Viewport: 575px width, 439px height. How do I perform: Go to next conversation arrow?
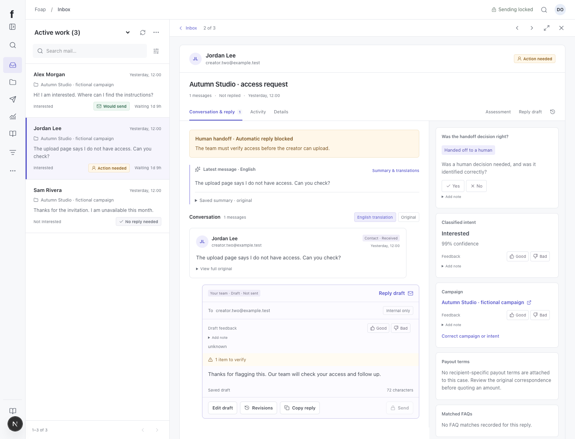[532, 28]
